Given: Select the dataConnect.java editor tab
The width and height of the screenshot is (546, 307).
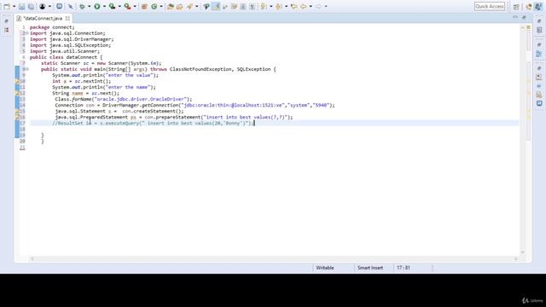Looking at the screenshot, I should click(x=43, y=18).
